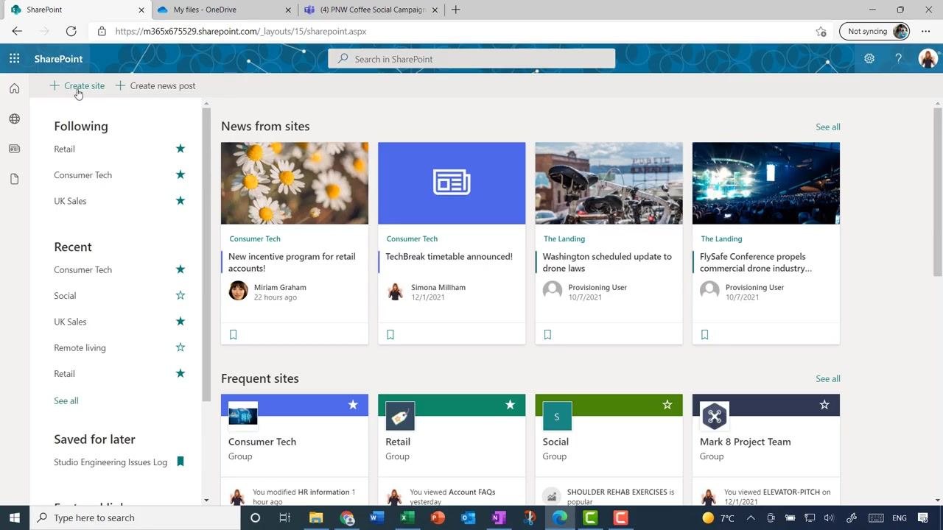The height and width of the screenshot is (530, 943).
Task: Open SharePoint settings gear
Action: tap(869, 59)
